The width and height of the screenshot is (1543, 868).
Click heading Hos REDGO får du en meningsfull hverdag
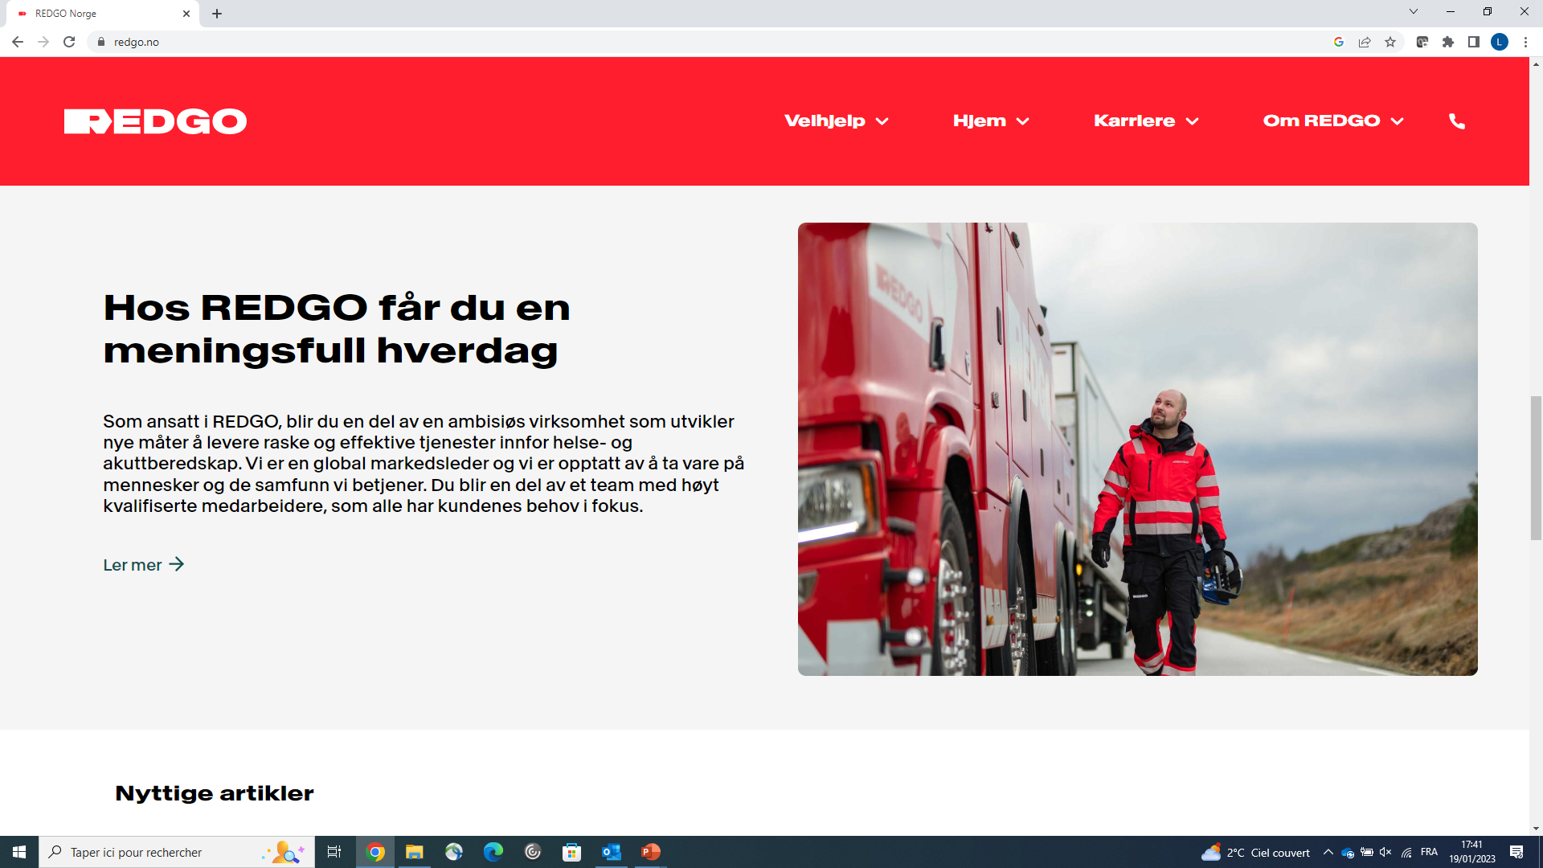[x=337, y=329]
